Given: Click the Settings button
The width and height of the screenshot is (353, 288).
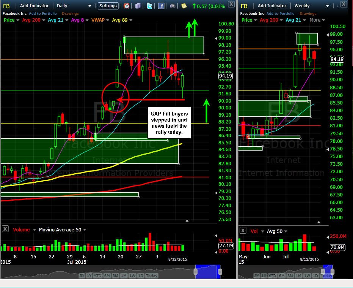Looking at the screenshot, I should (108, 6).
